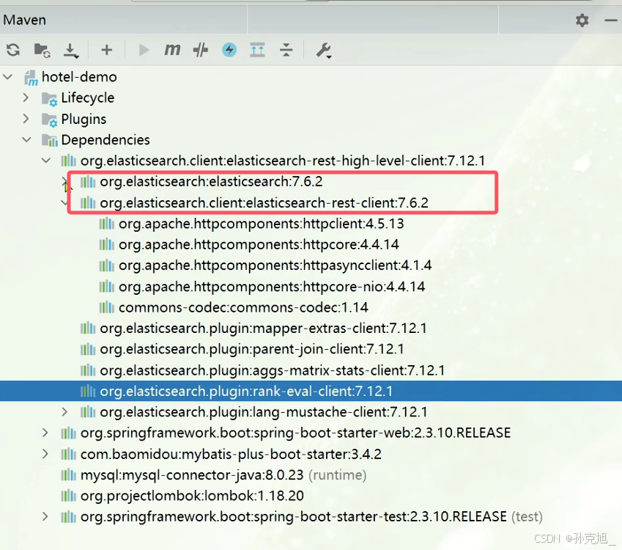Generate sources and update folders icon
This screenshot has height=550, width=622.
click(42, 50)
